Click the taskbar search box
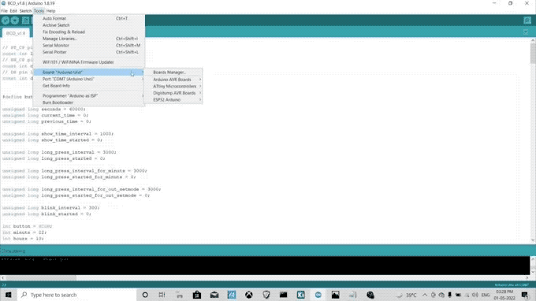The image size is (536, 301). (77, 295)
